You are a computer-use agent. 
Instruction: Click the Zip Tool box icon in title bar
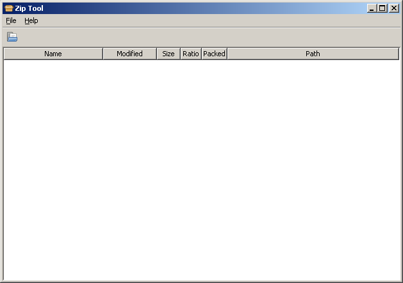[9, 8]
